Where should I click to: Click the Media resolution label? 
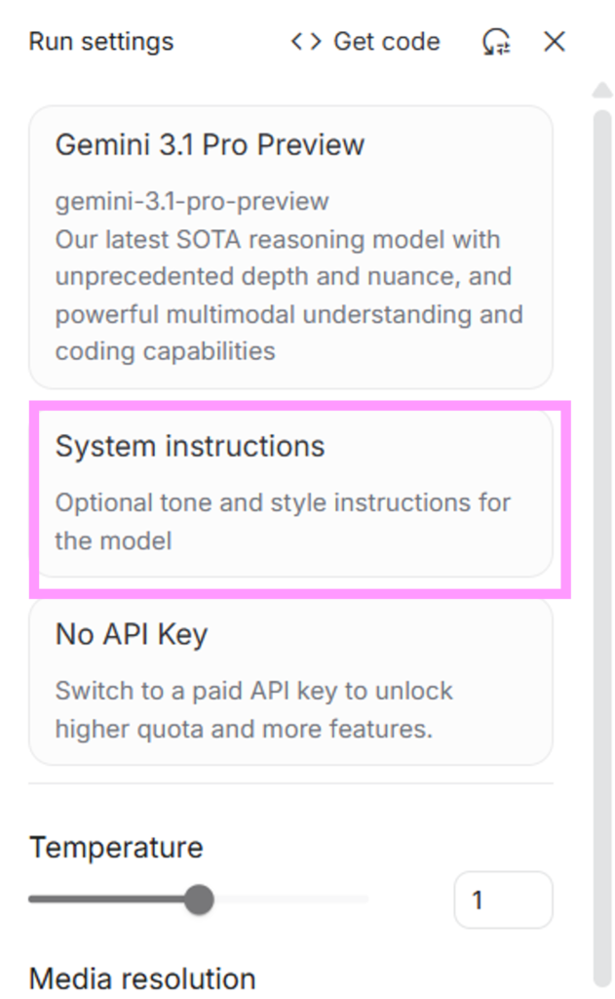(142, 978)
